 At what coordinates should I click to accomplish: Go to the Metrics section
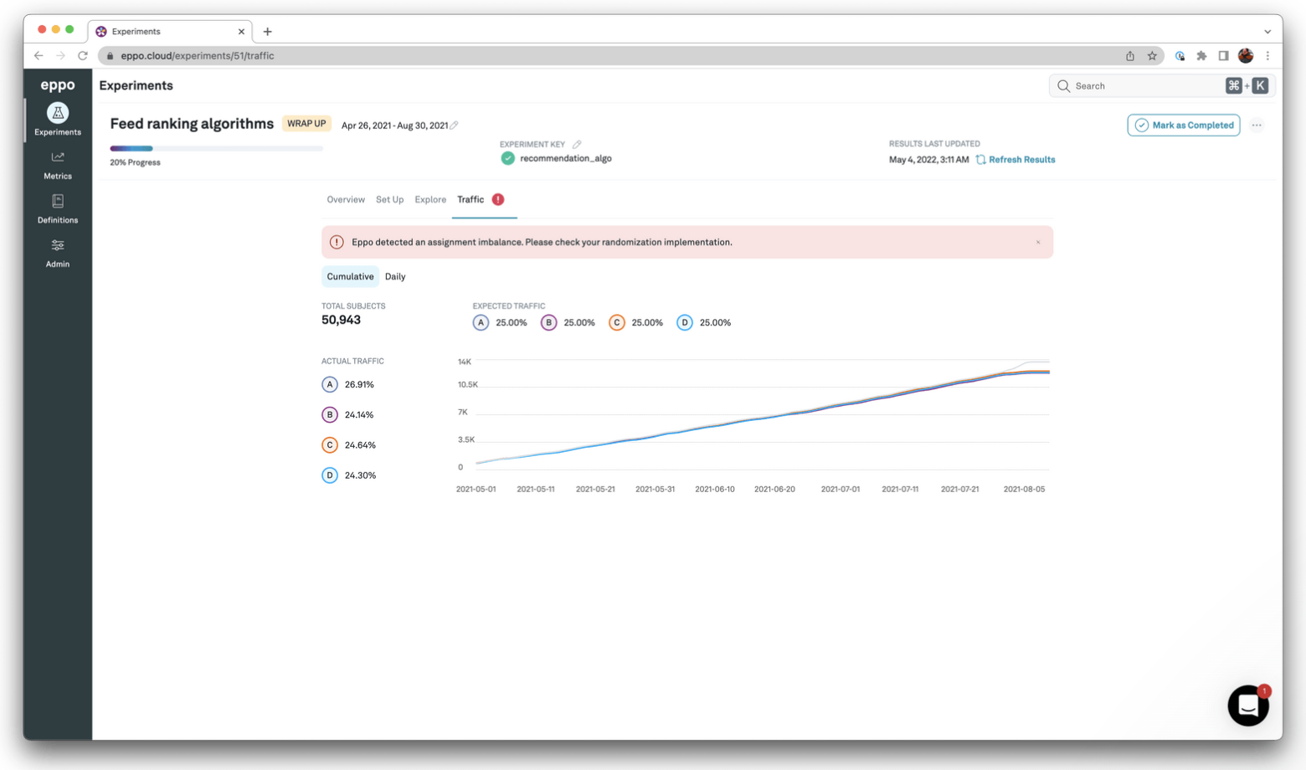point(58,165)
